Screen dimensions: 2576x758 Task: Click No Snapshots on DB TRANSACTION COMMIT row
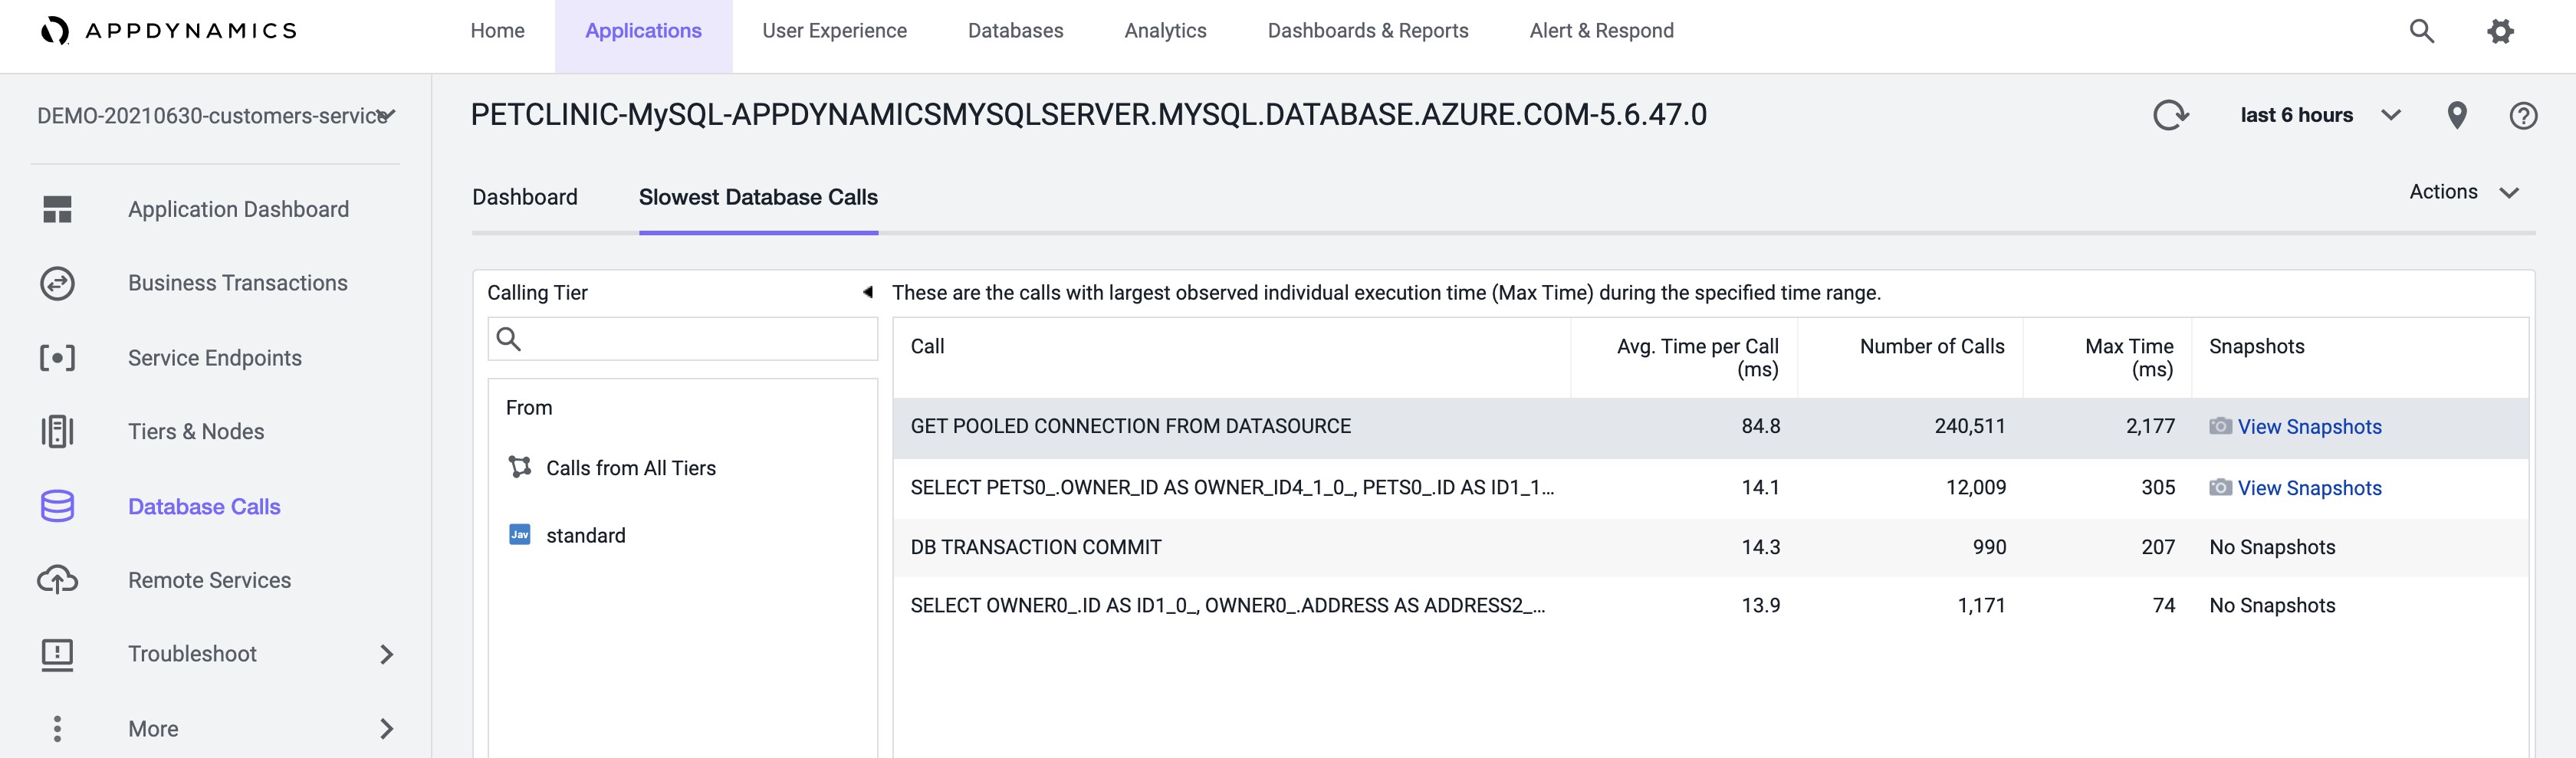pos(2272,547)
